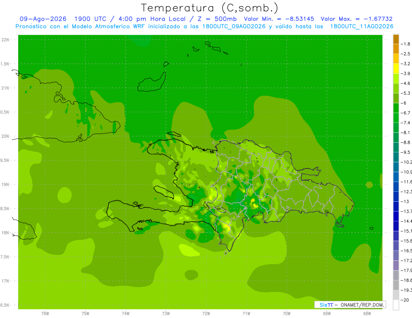Image resolution: width=412 pixels, height=318 pixels.
Task: Click the 'Temperatura (C,somb.)' chart title
Action: click(x=210, y=8)
